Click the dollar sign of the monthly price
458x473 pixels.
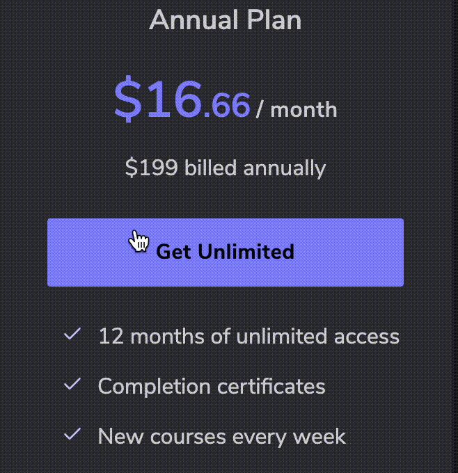coord(127,99)
